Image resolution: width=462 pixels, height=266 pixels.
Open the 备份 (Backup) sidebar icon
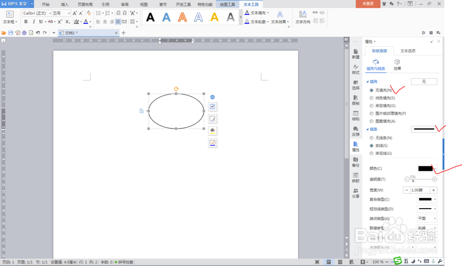tap(356, 162)
